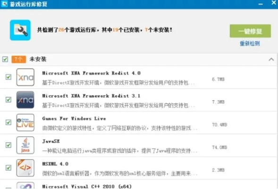Select the Microsoft XNA Framework Redist 3.1 title
The image size is (278, 189).
coord(91,96)
